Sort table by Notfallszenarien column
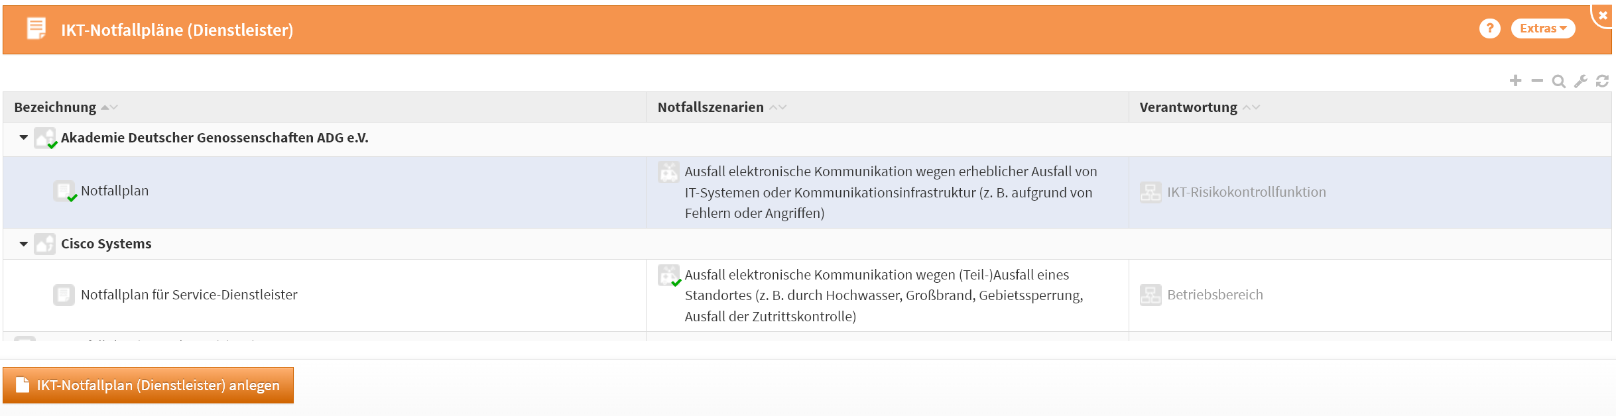Viewport: 1616px width, 416px height. (710, 107)
